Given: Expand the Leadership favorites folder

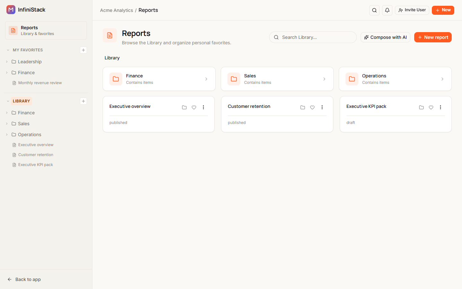Looking at the screenshot, I should (x=7, y=62).
